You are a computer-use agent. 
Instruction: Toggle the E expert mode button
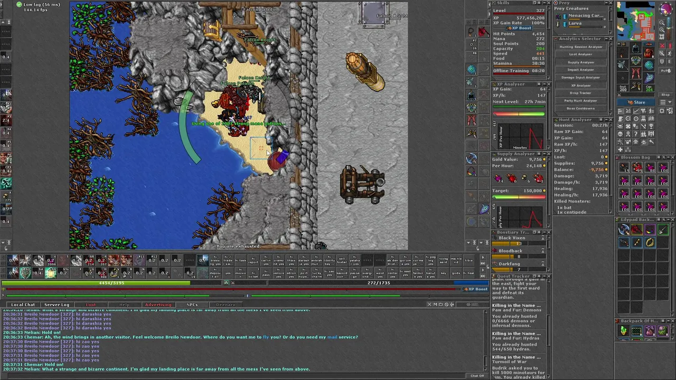point(670,62)
